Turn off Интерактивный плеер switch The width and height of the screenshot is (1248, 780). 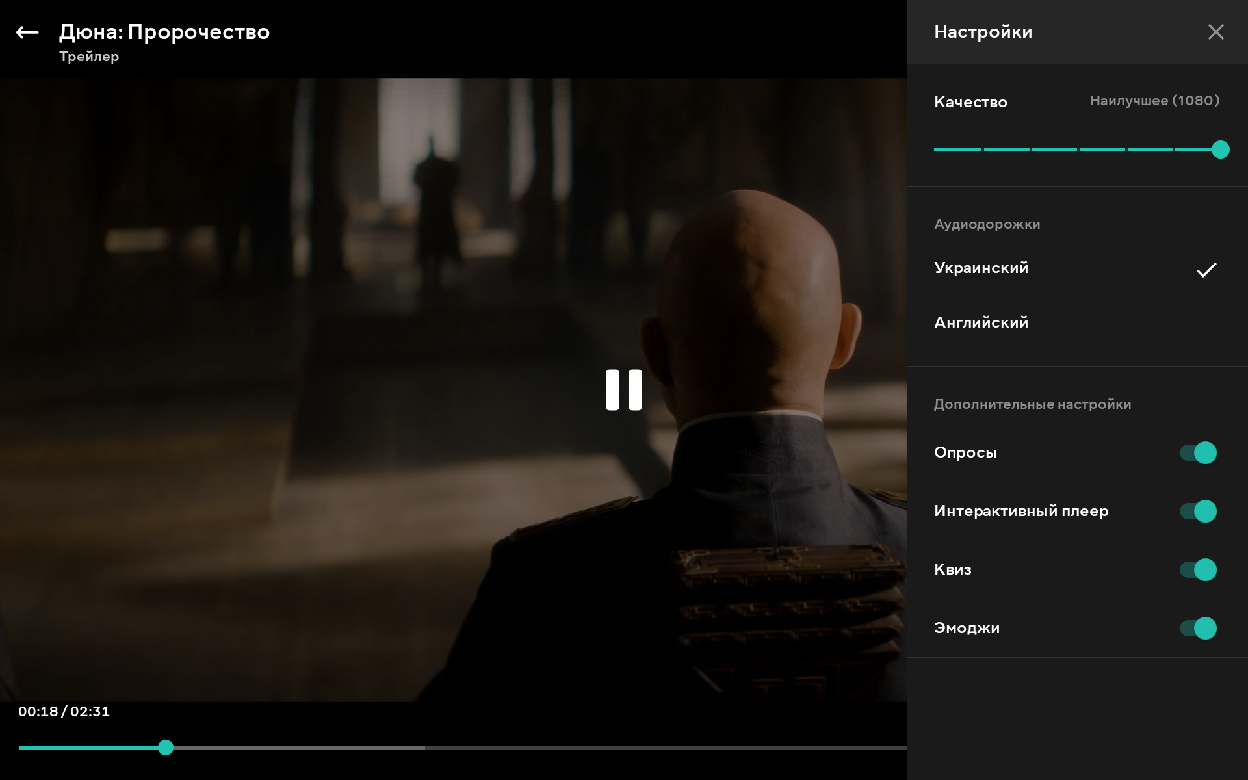tap(1198, 512)
